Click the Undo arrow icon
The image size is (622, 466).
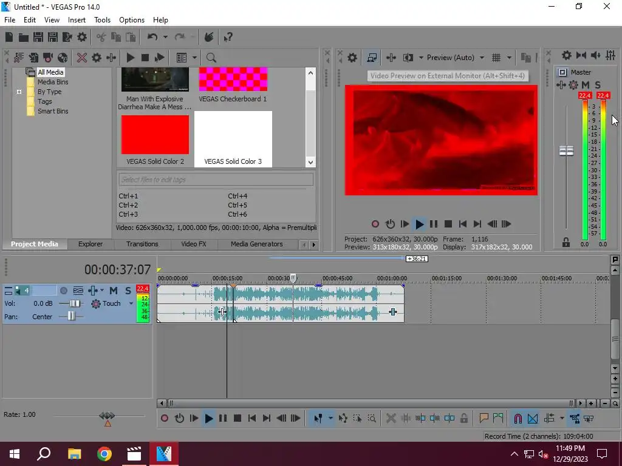(x=152, y=37)
